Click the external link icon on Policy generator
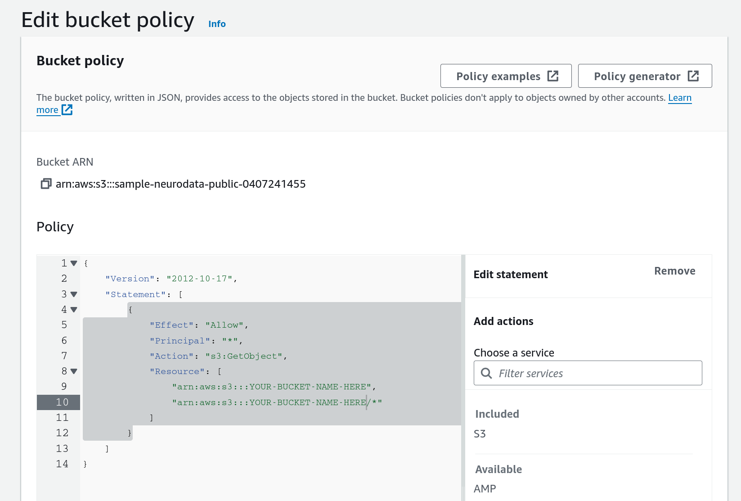 [693, 76]
